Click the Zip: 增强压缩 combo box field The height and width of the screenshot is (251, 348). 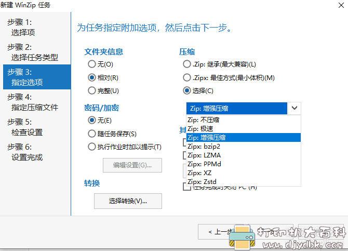click(236, 108)
